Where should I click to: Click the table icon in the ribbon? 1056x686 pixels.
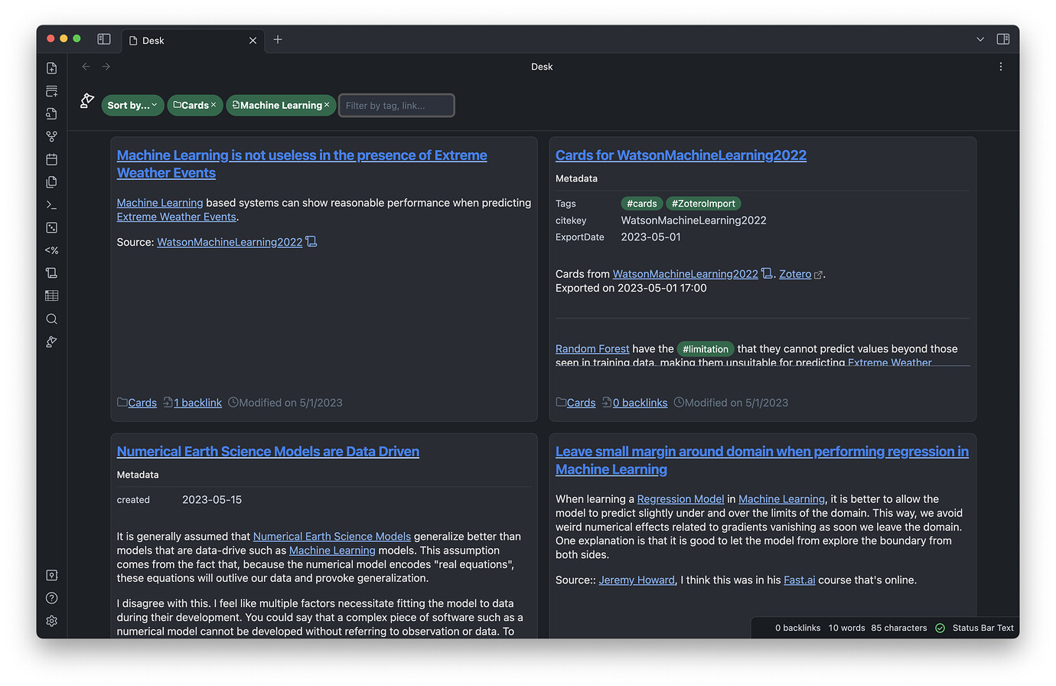(x=51, y=296)
